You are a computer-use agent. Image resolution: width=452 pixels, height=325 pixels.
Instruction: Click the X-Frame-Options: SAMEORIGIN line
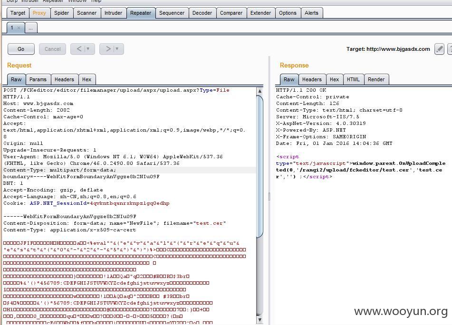tap(321, 136)
